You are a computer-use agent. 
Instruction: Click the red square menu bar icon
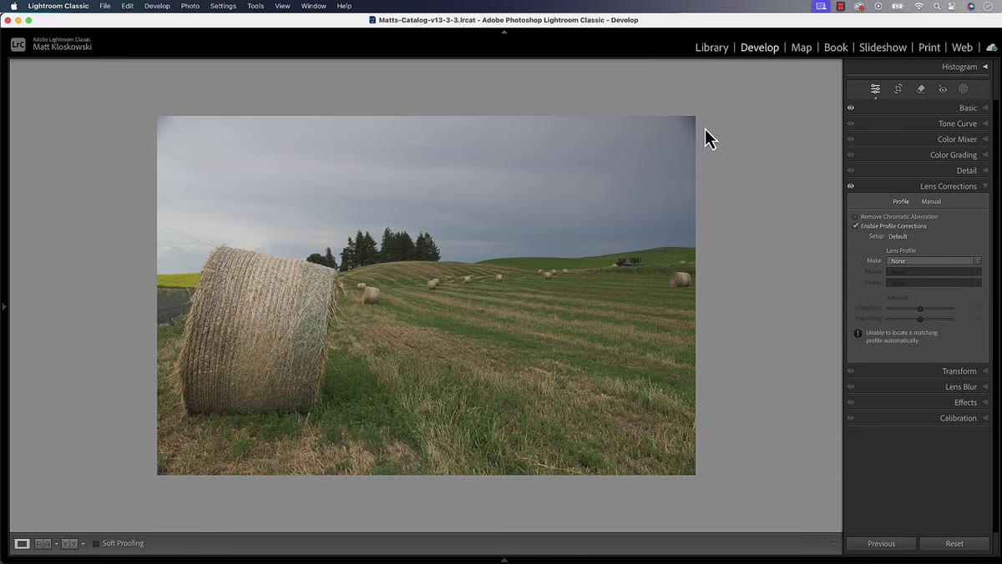(841, 6)
